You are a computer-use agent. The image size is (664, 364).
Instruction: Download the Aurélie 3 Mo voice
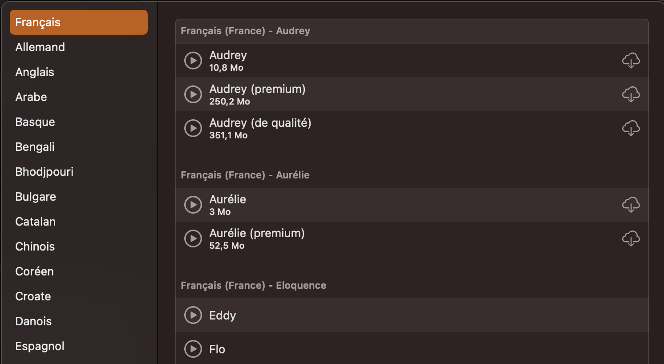(631, 205)
